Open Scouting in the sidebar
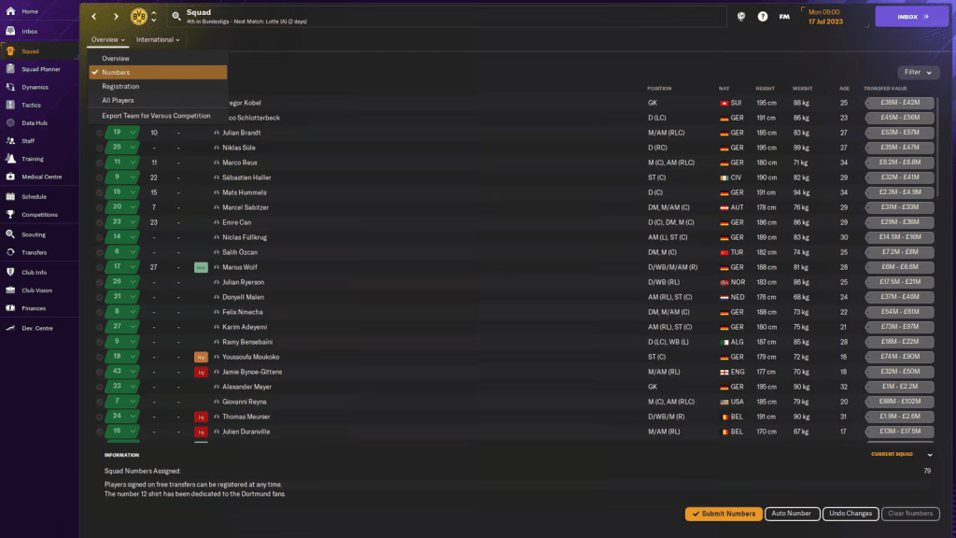This screenshot has height=538, width=956. [x=33, y=234]
